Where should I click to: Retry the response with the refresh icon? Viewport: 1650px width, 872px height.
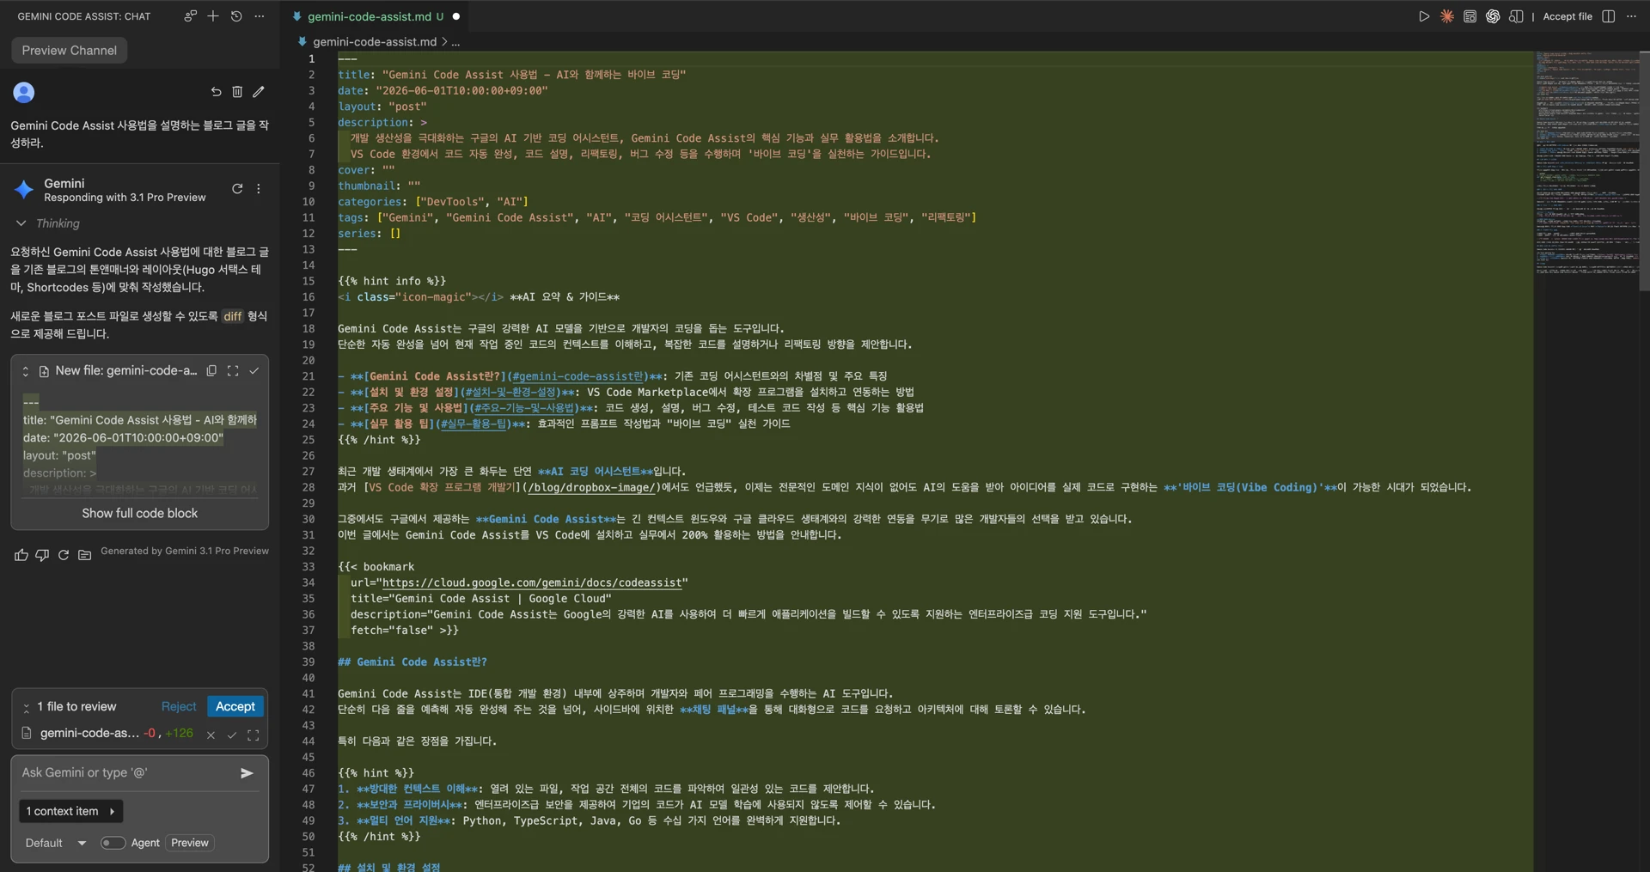tap(64, 555)
